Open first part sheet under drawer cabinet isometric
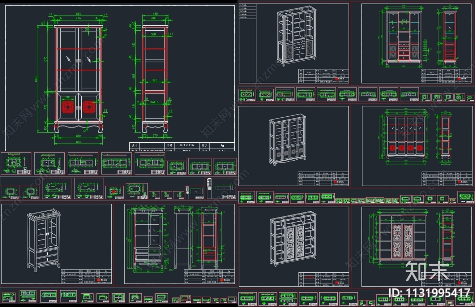 [x=9, y=298]
